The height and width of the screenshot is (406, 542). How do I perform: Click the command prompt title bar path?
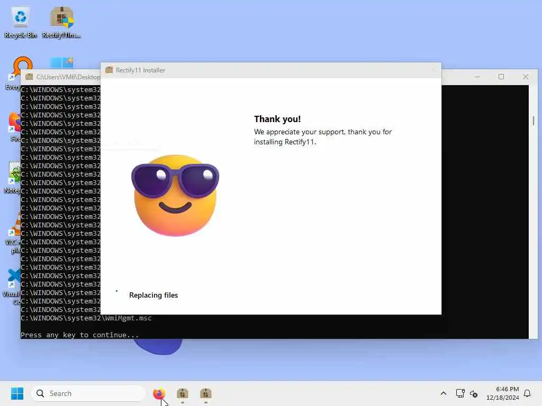[68, 77]
